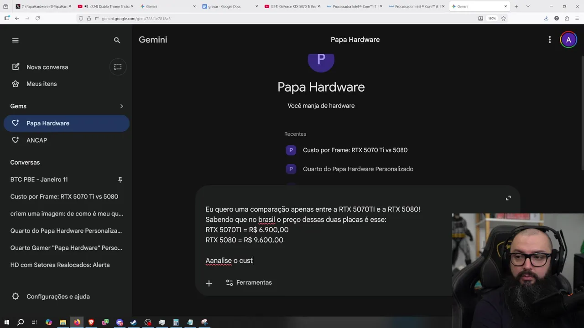The image size is (584, 328).
Task: Open conversation criem uma imagem: de como é meu qu...
Action: tap(67, 214)
